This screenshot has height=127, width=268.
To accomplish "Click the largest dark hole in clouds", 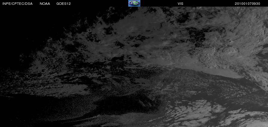I will pyautogui.click(x=197, y=36).
